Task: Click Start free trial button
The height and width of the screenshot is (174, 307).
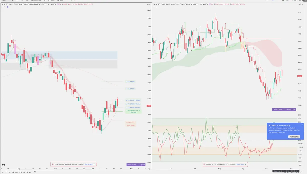Action: pyautogui.click(x=294, y=137)
